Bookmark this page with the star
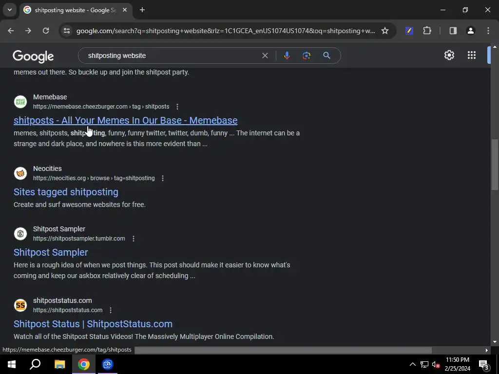This screenshot has width=499, height=374. [x=385, y=31]
